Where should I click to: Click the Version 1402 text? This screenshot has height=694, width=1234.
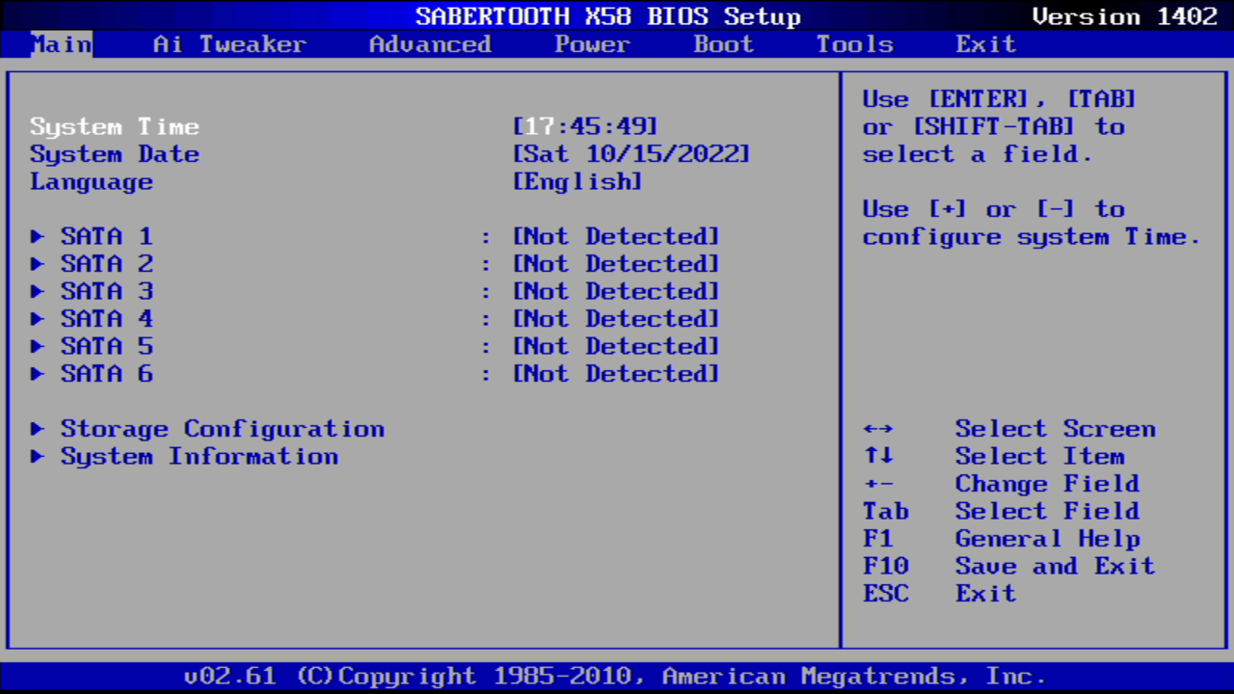point(1125,16)
